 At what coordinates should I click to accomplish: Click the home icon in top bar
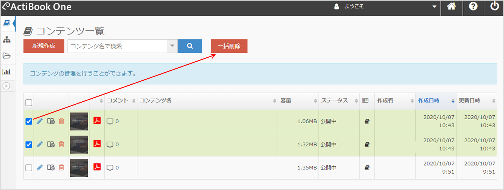click(451, 7)
